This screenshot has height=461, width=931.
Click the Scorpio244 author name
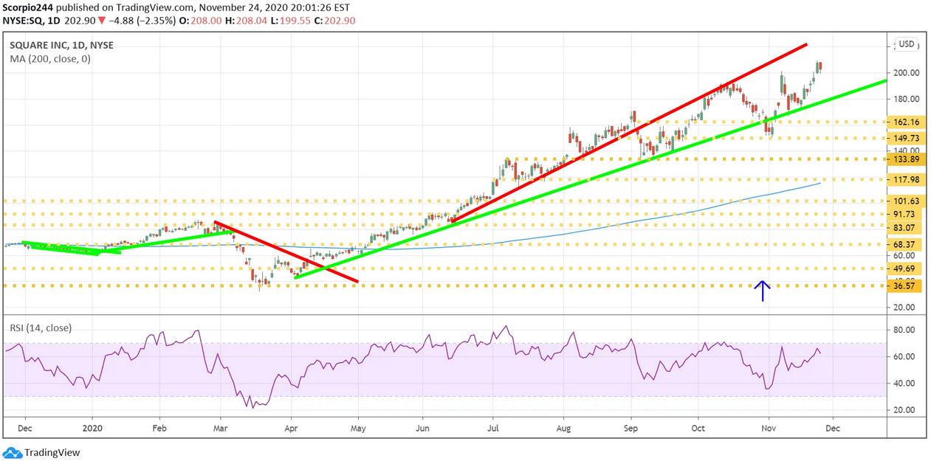coord(29,7)
